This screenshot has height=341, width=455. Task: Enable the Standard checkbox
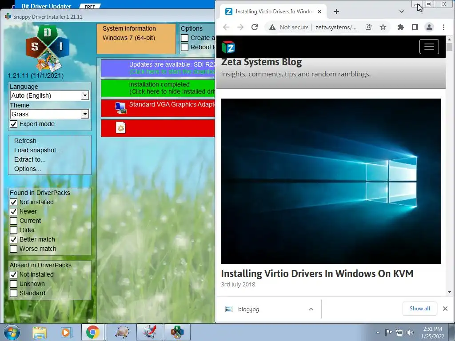coord(14,293)
